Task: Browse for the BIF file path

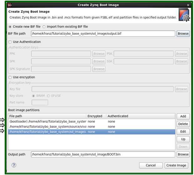Action: click(x=183, y=33)
